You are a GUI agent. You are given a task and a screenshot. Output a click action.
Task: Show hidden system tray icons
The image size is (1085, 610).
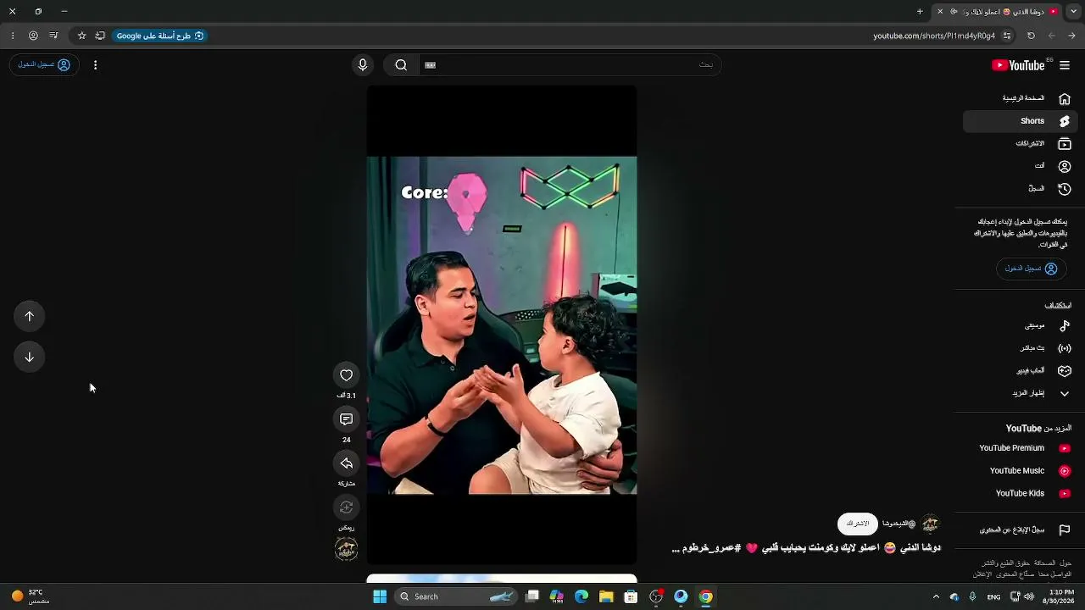click(936, 596)
